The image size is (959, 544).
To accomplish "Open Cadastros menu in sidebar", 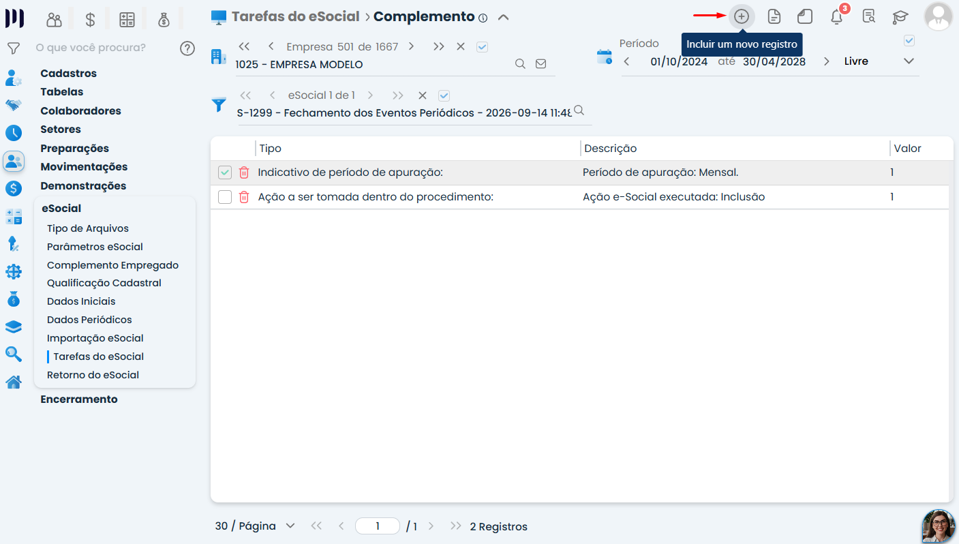I will [x=69, y=74].
